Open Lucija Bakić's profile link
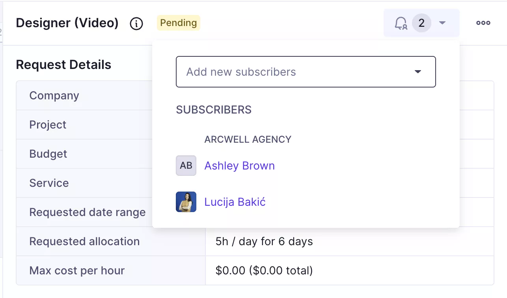This screenshot has width=507, height=298. point(235,202)
